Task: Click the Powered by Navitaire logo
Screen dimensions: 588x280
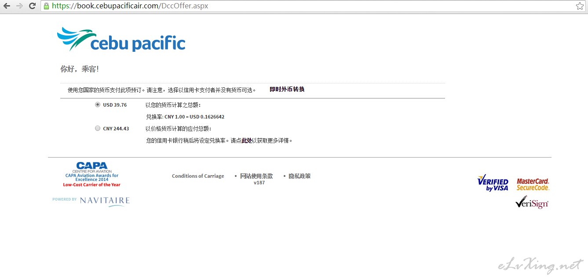Action: [x=91, y=201]
